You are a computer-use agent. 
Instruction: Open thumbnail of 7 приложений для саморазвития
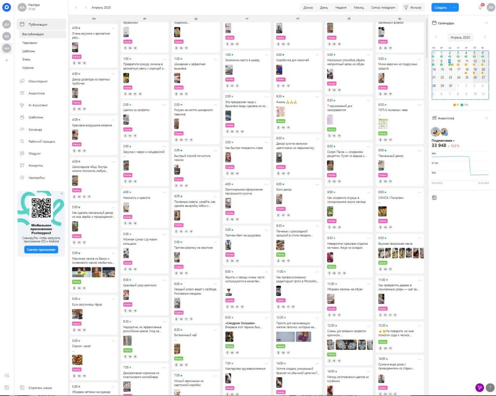(x=330, y=119)
